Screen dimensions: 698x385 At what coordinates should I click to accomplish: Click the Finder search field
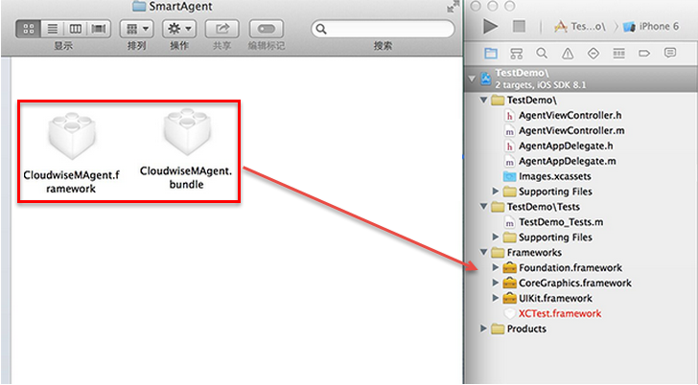click(383, 30)
